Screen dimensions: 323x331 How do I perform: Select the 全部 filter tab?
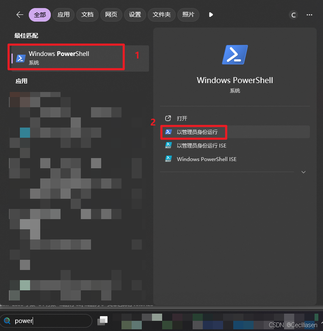tap(40, 15)
